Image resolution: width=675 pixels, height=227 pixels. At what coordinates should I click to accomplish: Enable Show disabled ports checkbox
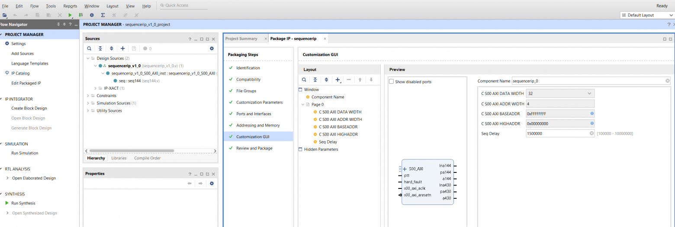(x=391, y=81)
